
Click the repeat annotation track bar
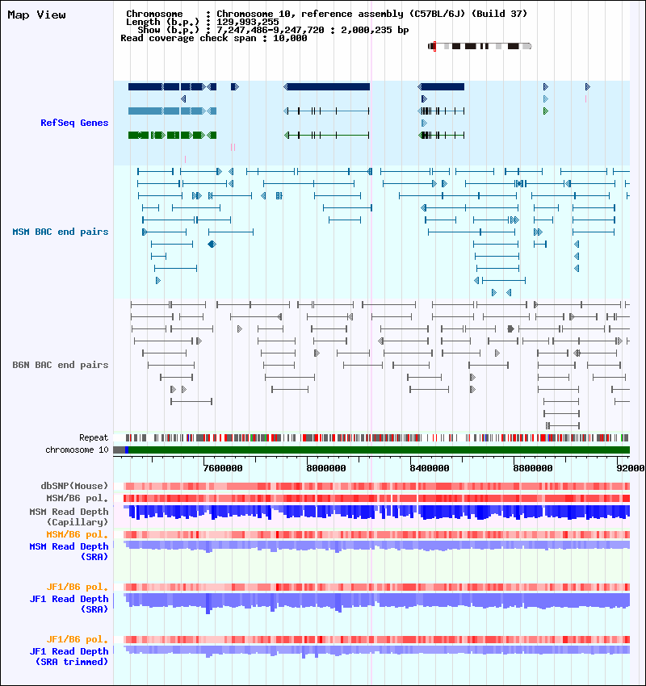coord(377,437)
